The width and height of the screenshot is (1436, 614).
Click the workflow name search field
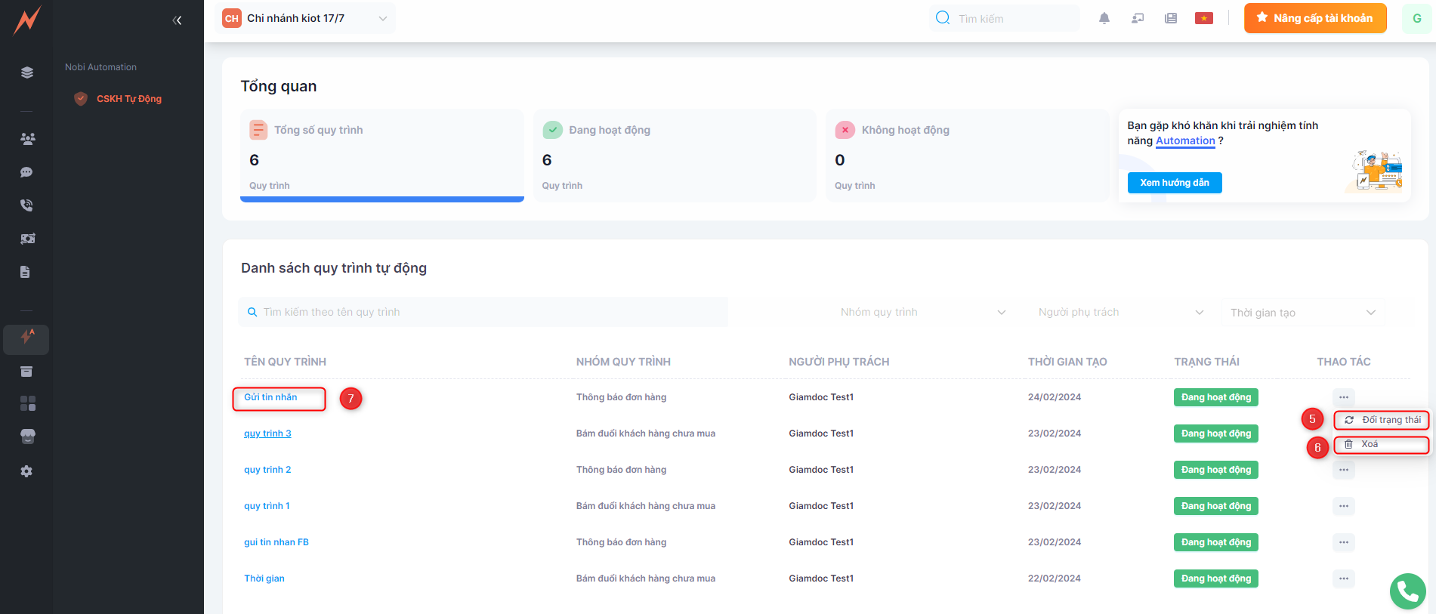point(483,312)
